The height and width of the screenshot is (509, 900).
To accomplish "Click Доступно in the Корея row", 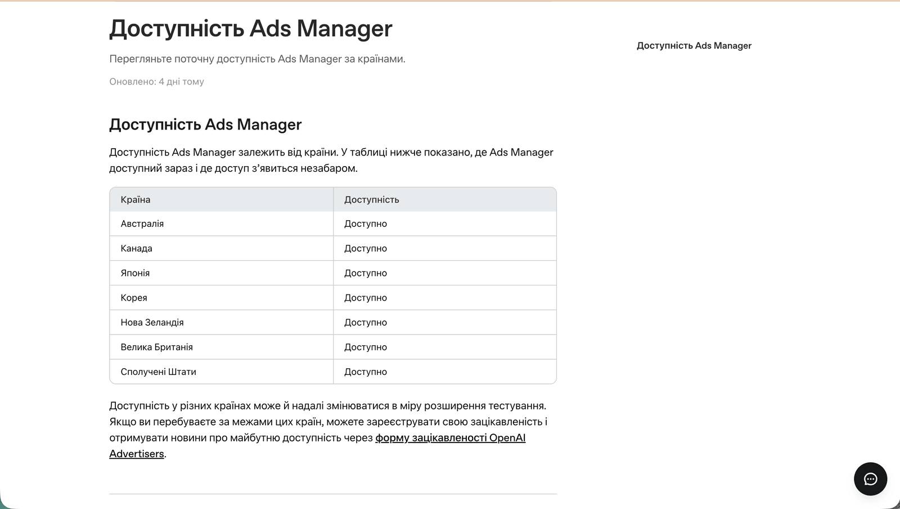I will [366, 298].
